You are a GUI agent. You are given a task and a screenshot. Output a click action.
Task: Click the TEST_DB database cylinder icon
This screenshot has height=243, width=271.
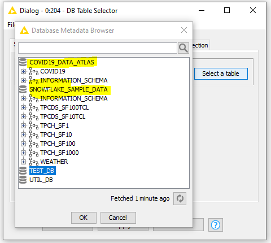[x=23, y=171]
